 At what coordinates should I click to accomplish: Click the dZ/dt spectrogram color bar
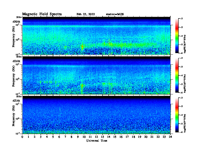tap(177, 115)
